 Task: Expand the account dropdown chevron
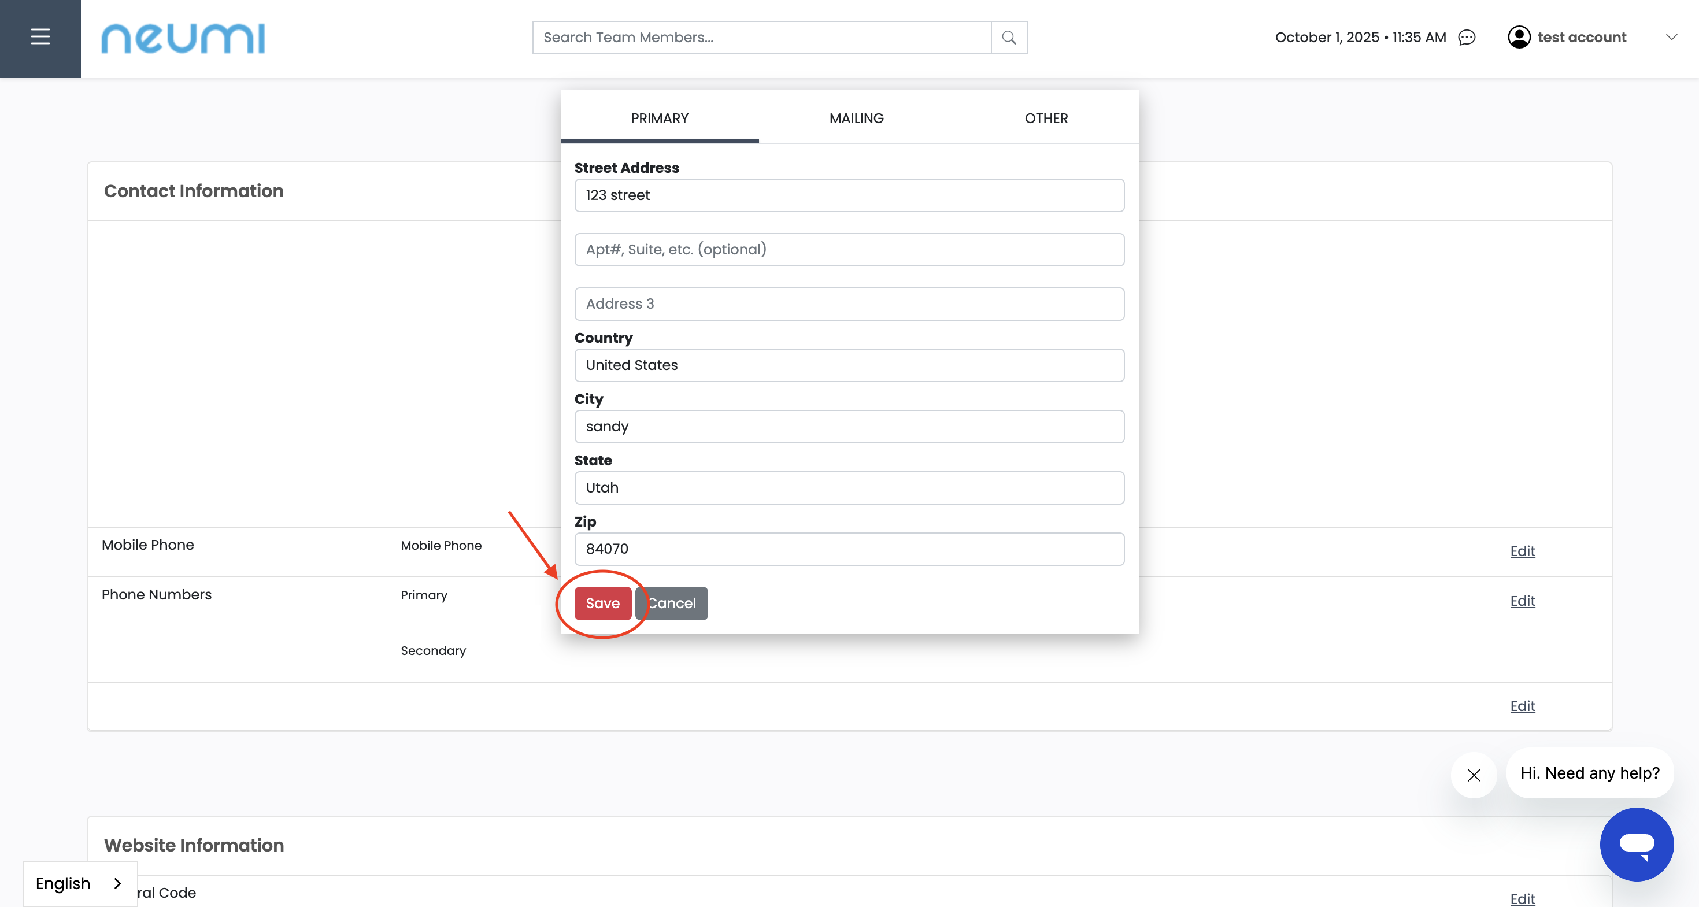tap(1671, 38)
